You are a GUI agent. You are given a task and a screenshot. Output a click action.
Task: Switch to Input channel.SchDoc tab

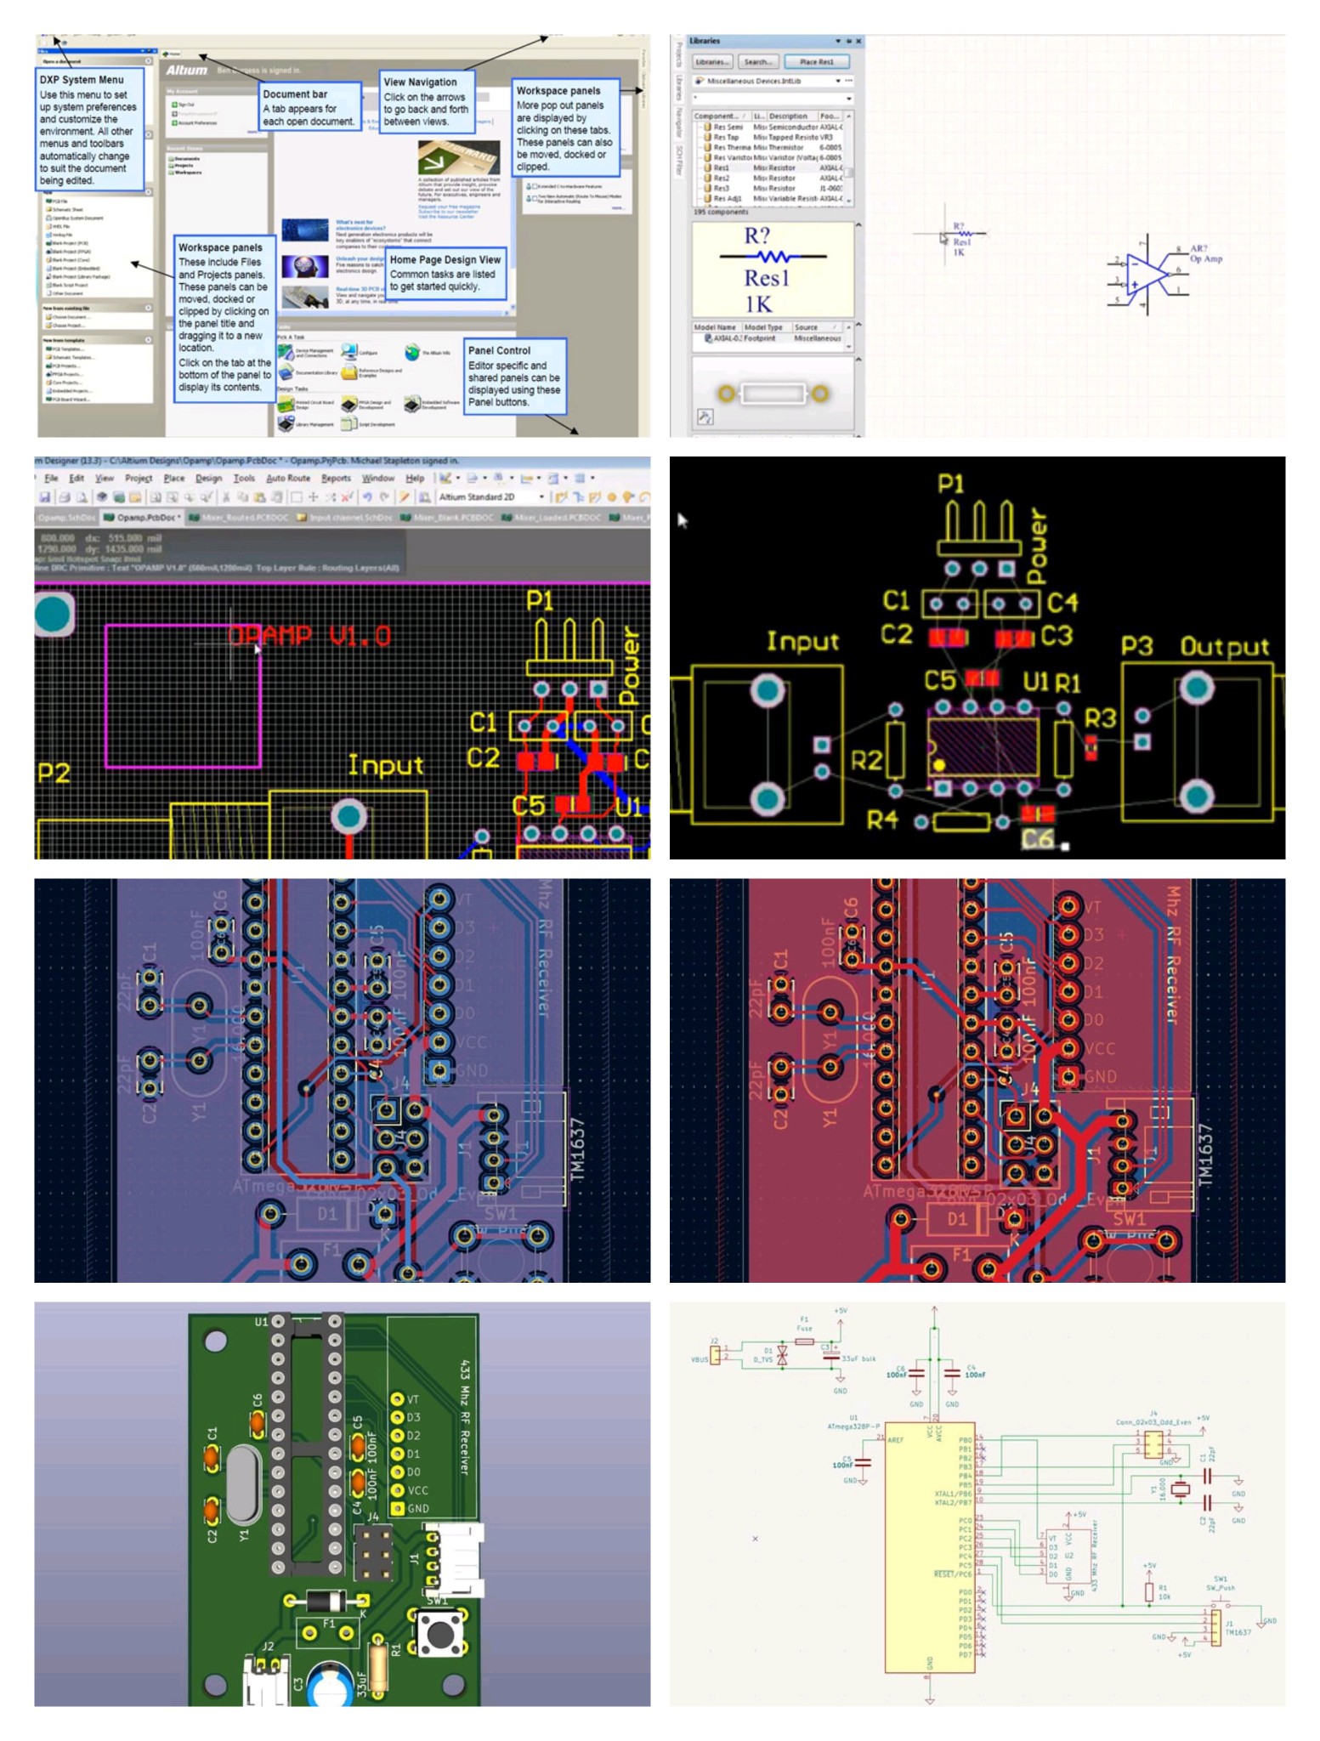[x=343, y=518]
